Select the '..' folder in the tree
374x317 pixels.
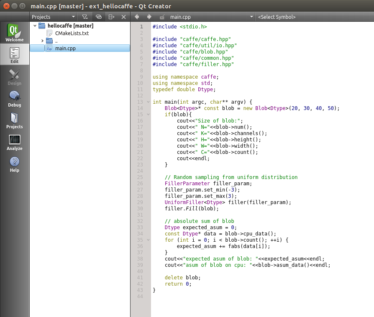coord(56,41)
